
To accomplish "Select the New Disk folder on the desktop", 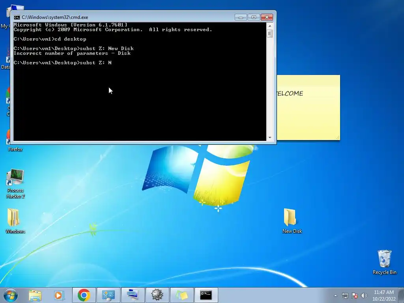I will pos(292,221).
